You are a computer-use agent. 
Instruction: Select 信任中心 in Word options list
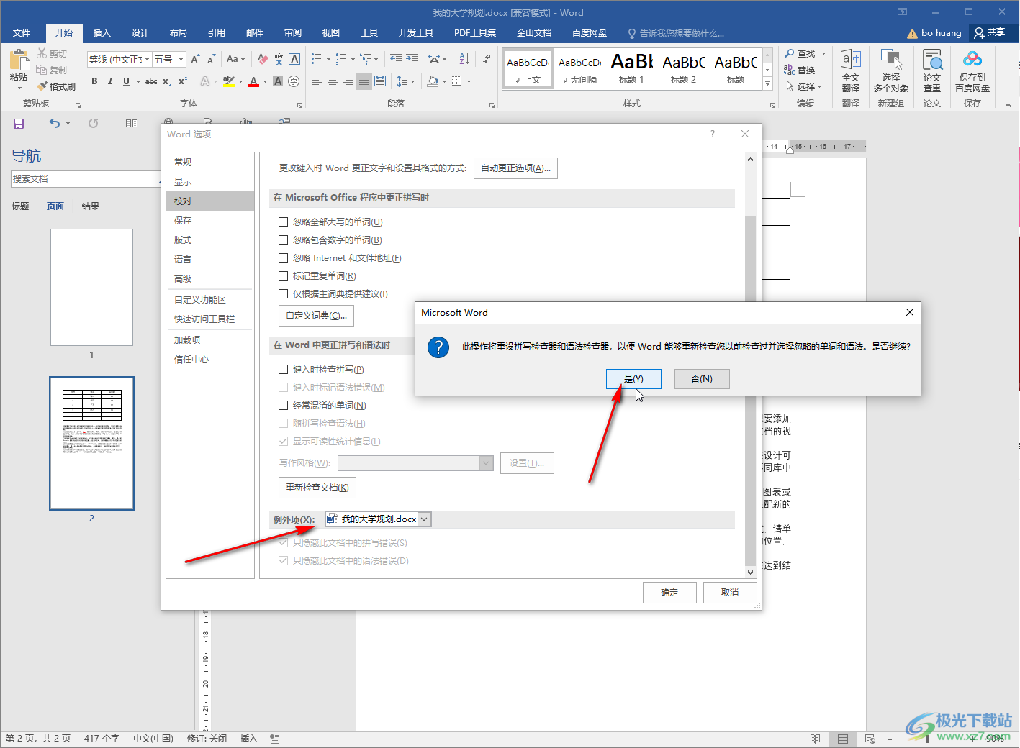pos(210,360)
